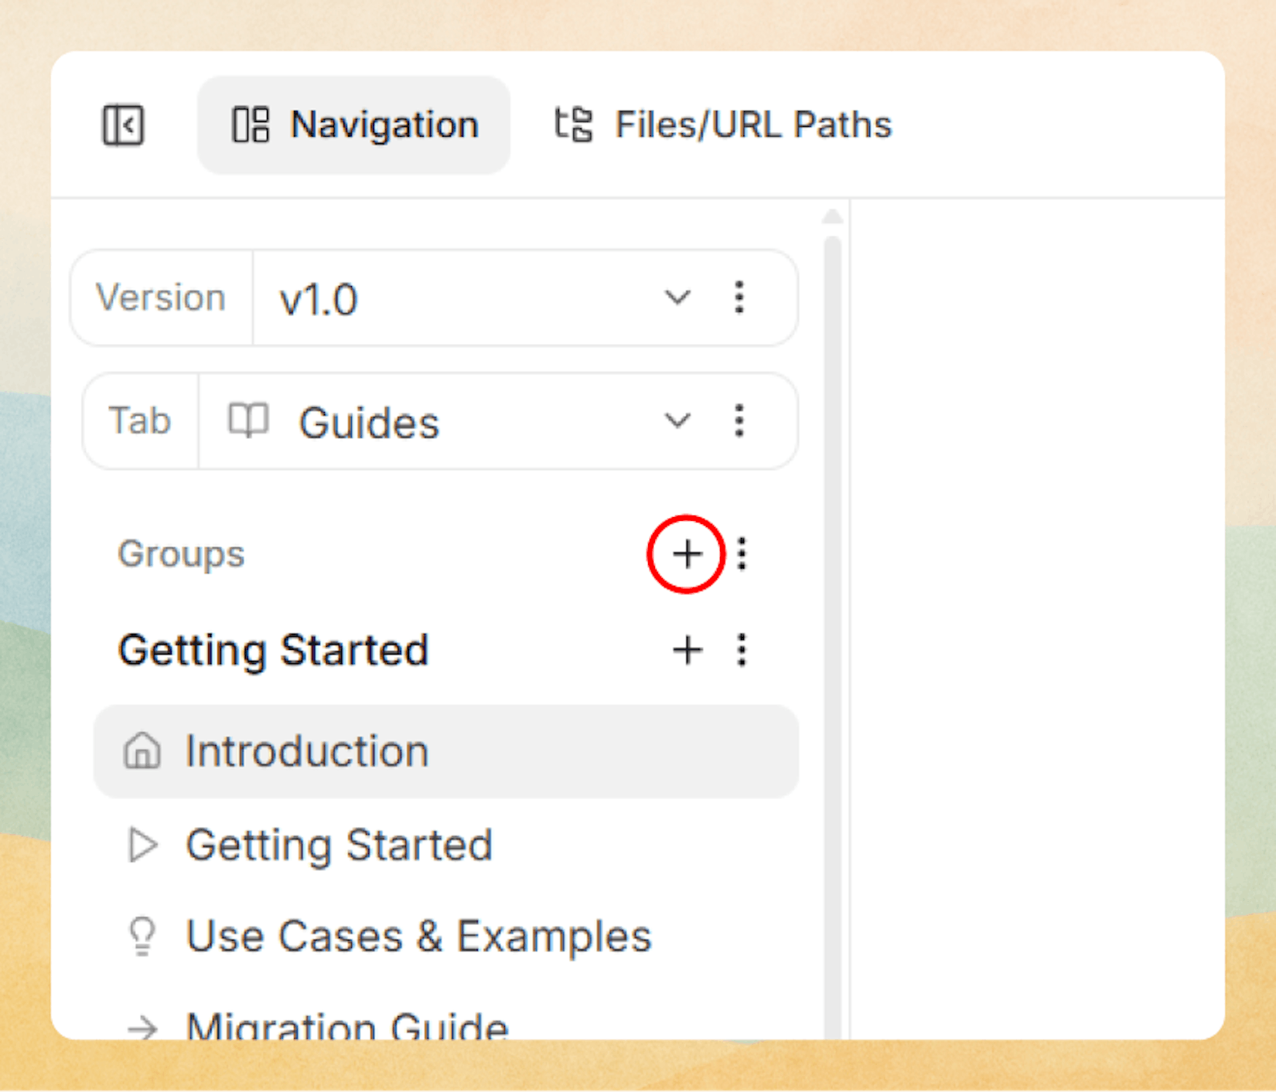Click the Files/URL Paths tree icon
This screenshot has height=1092, width=1276.
tap(572, 124)
